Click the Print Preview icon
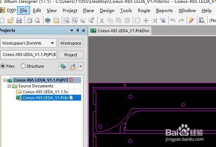The height and width of the screenshot is (147, 216). click(38, 20)
